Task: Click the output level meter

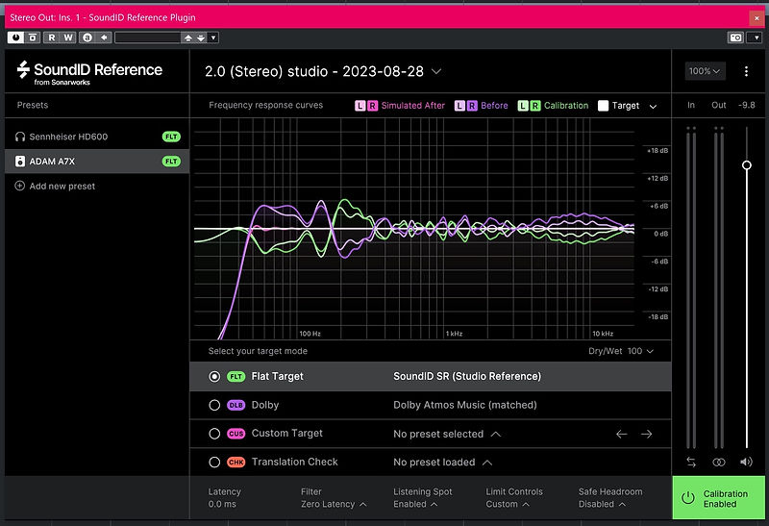Action: 719,288
